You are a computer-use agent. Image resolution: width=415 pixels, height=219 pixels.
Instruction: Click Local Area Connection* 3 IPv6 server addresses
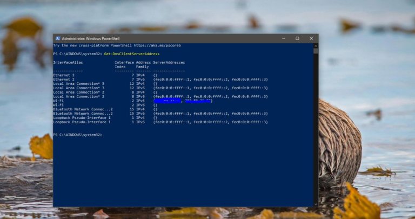[x=210, y=88]
